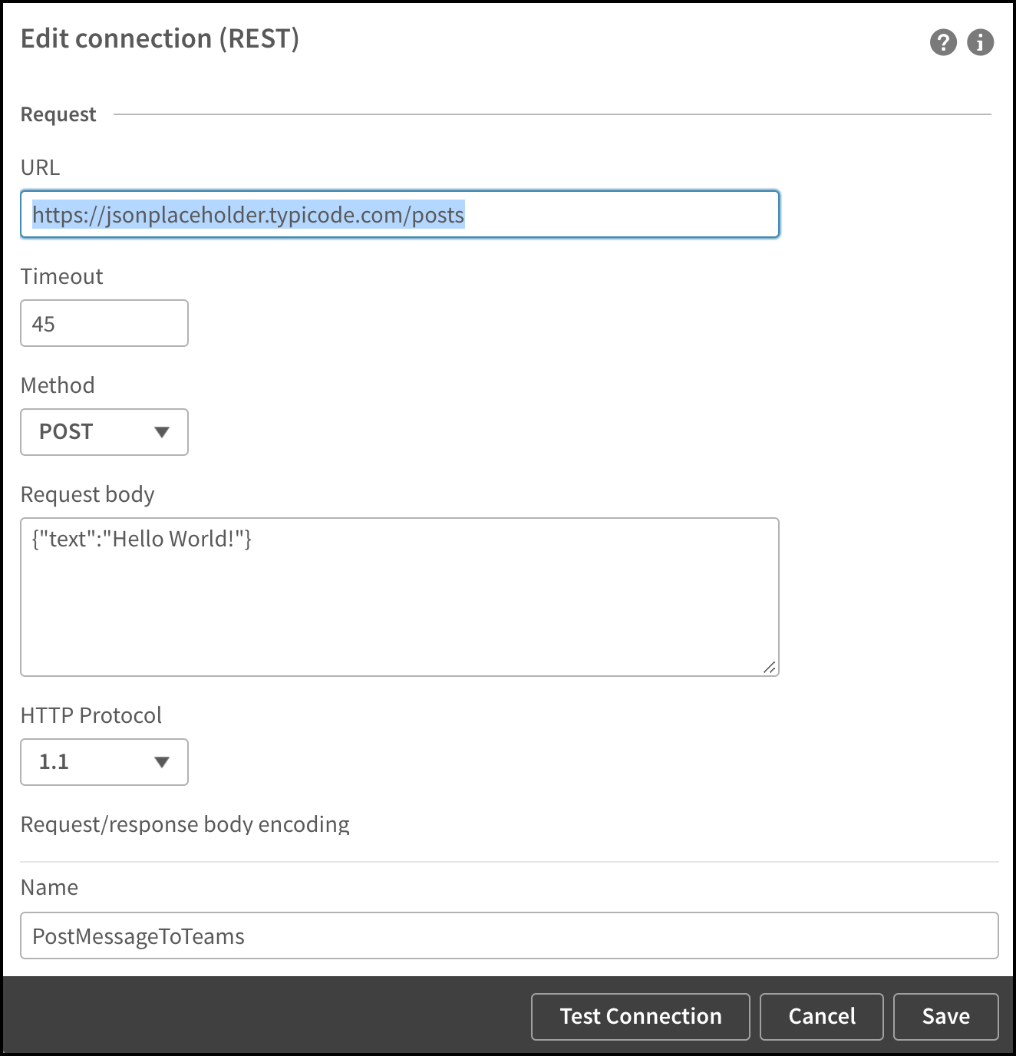Save the REST connection
The width and height of the screenshot is (1016, 1056).
946,1017
